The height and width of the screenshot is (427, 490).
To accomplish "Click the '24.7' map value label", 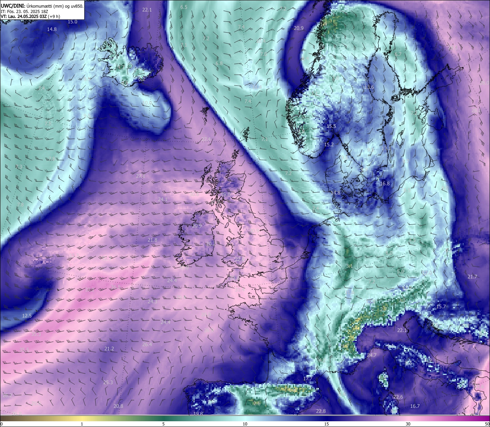I will click(x=372, y=355).
